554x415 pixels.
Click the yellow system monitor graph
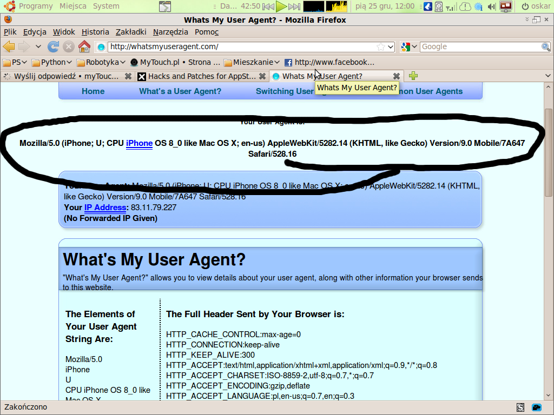337,6
